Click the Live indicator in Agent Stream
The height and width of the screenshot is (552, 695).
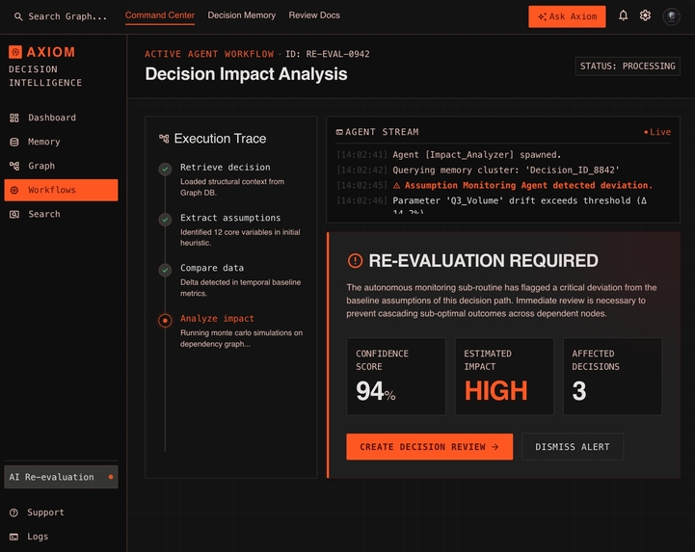point(657,132)
